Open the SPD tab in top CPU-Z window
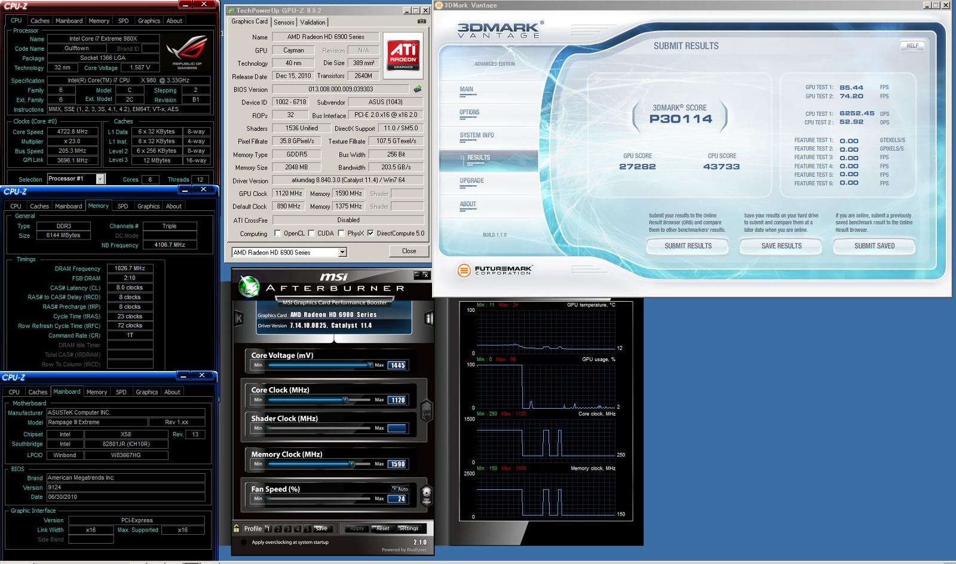Viewport: 956px width, 564px height. click(123, 20)
